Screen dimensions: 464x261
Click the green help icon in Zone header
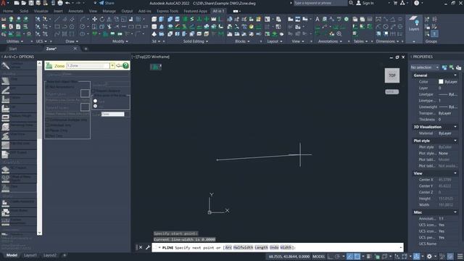[x=126, y=65]
